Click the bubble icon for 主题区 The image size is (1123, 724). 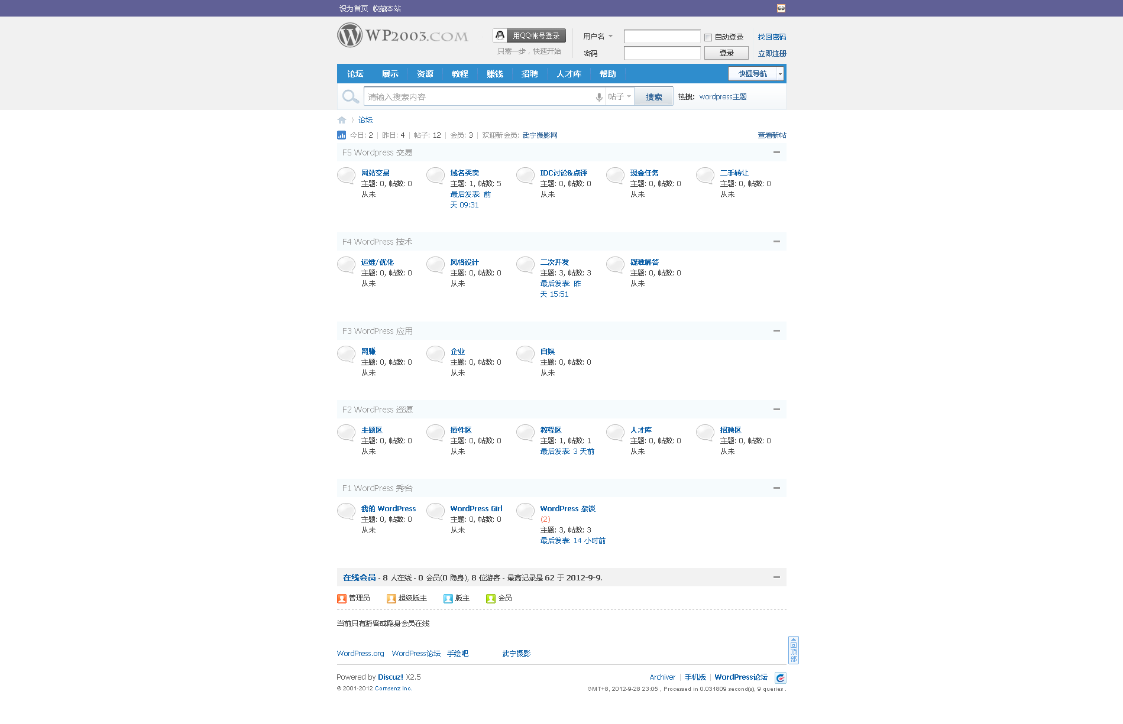(x=346, y=433)
